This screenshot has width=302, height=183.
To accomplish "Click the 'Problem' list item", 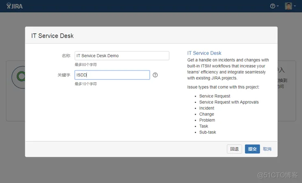I will click(x=207, y=120).
